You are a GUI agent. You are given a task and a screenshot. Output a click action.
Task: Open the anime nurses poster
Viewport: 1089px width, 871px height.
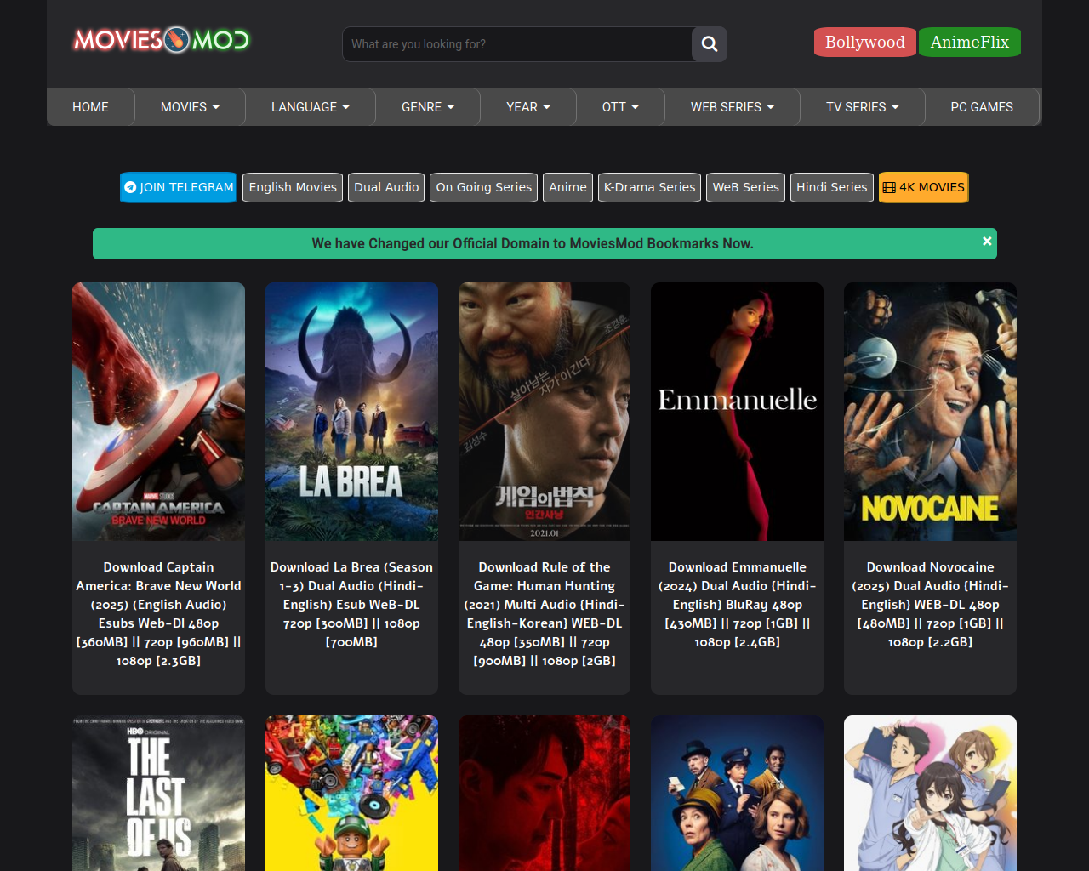930,793
